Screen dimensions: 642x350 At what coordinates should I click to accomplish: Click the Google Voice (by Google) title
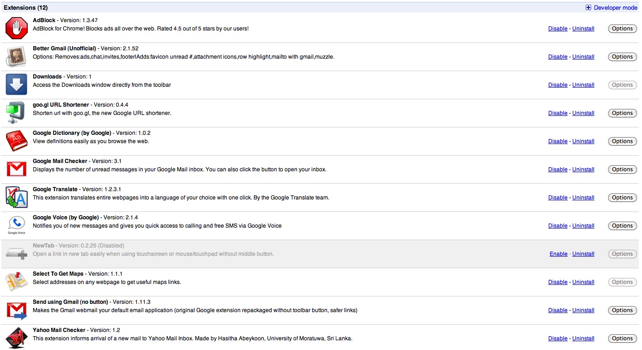tap(66, 217)
